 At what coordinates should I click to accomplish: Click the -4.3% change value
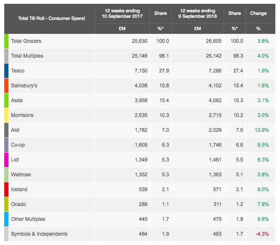[262, 234]
